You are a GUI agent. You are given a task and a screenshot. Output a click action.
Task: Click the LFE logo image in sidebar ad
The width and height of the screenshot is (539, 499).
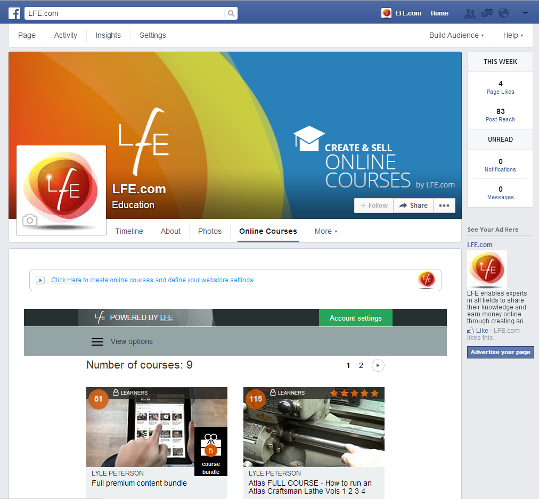point(487,270)
